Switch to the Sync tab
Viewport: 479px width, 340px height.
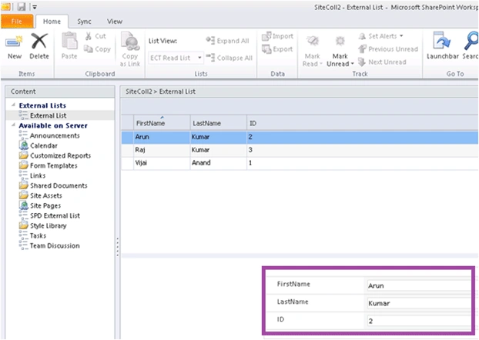[84, 22]
